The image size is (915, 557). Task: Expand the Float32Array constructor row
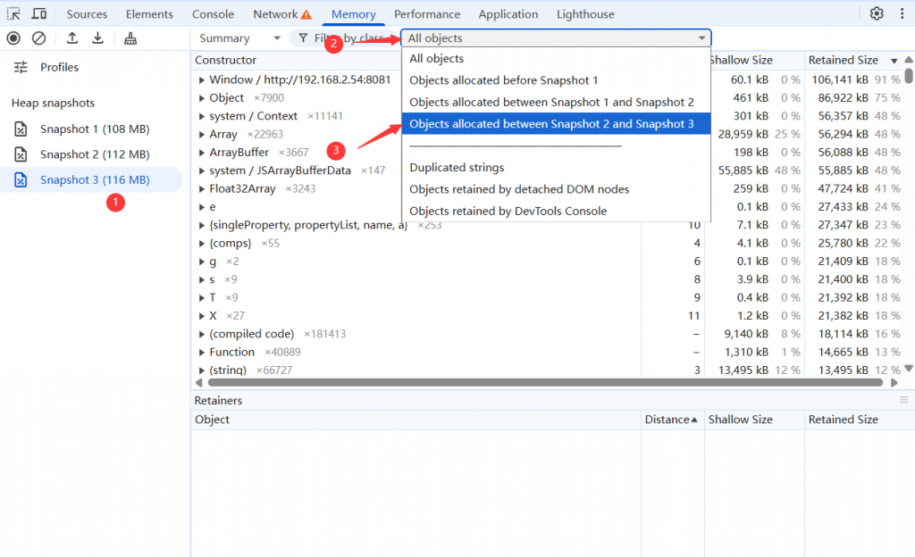pyautogui.click(x=202, y=189)
